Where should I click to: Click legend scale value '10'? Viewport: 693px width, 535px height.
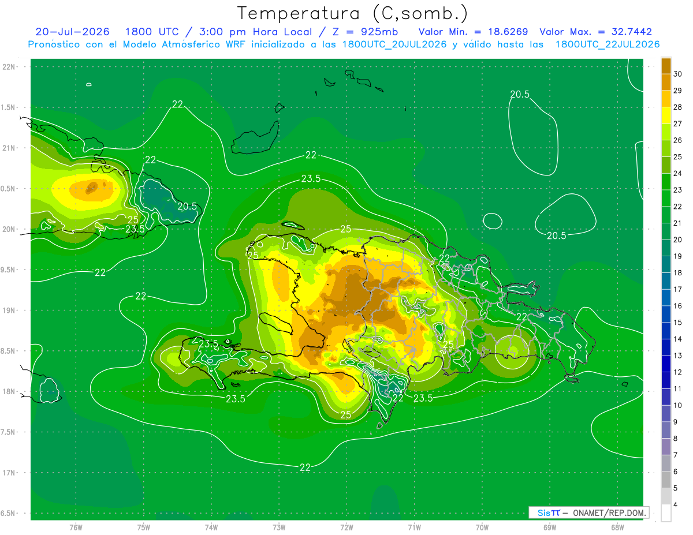click(678, 405)
